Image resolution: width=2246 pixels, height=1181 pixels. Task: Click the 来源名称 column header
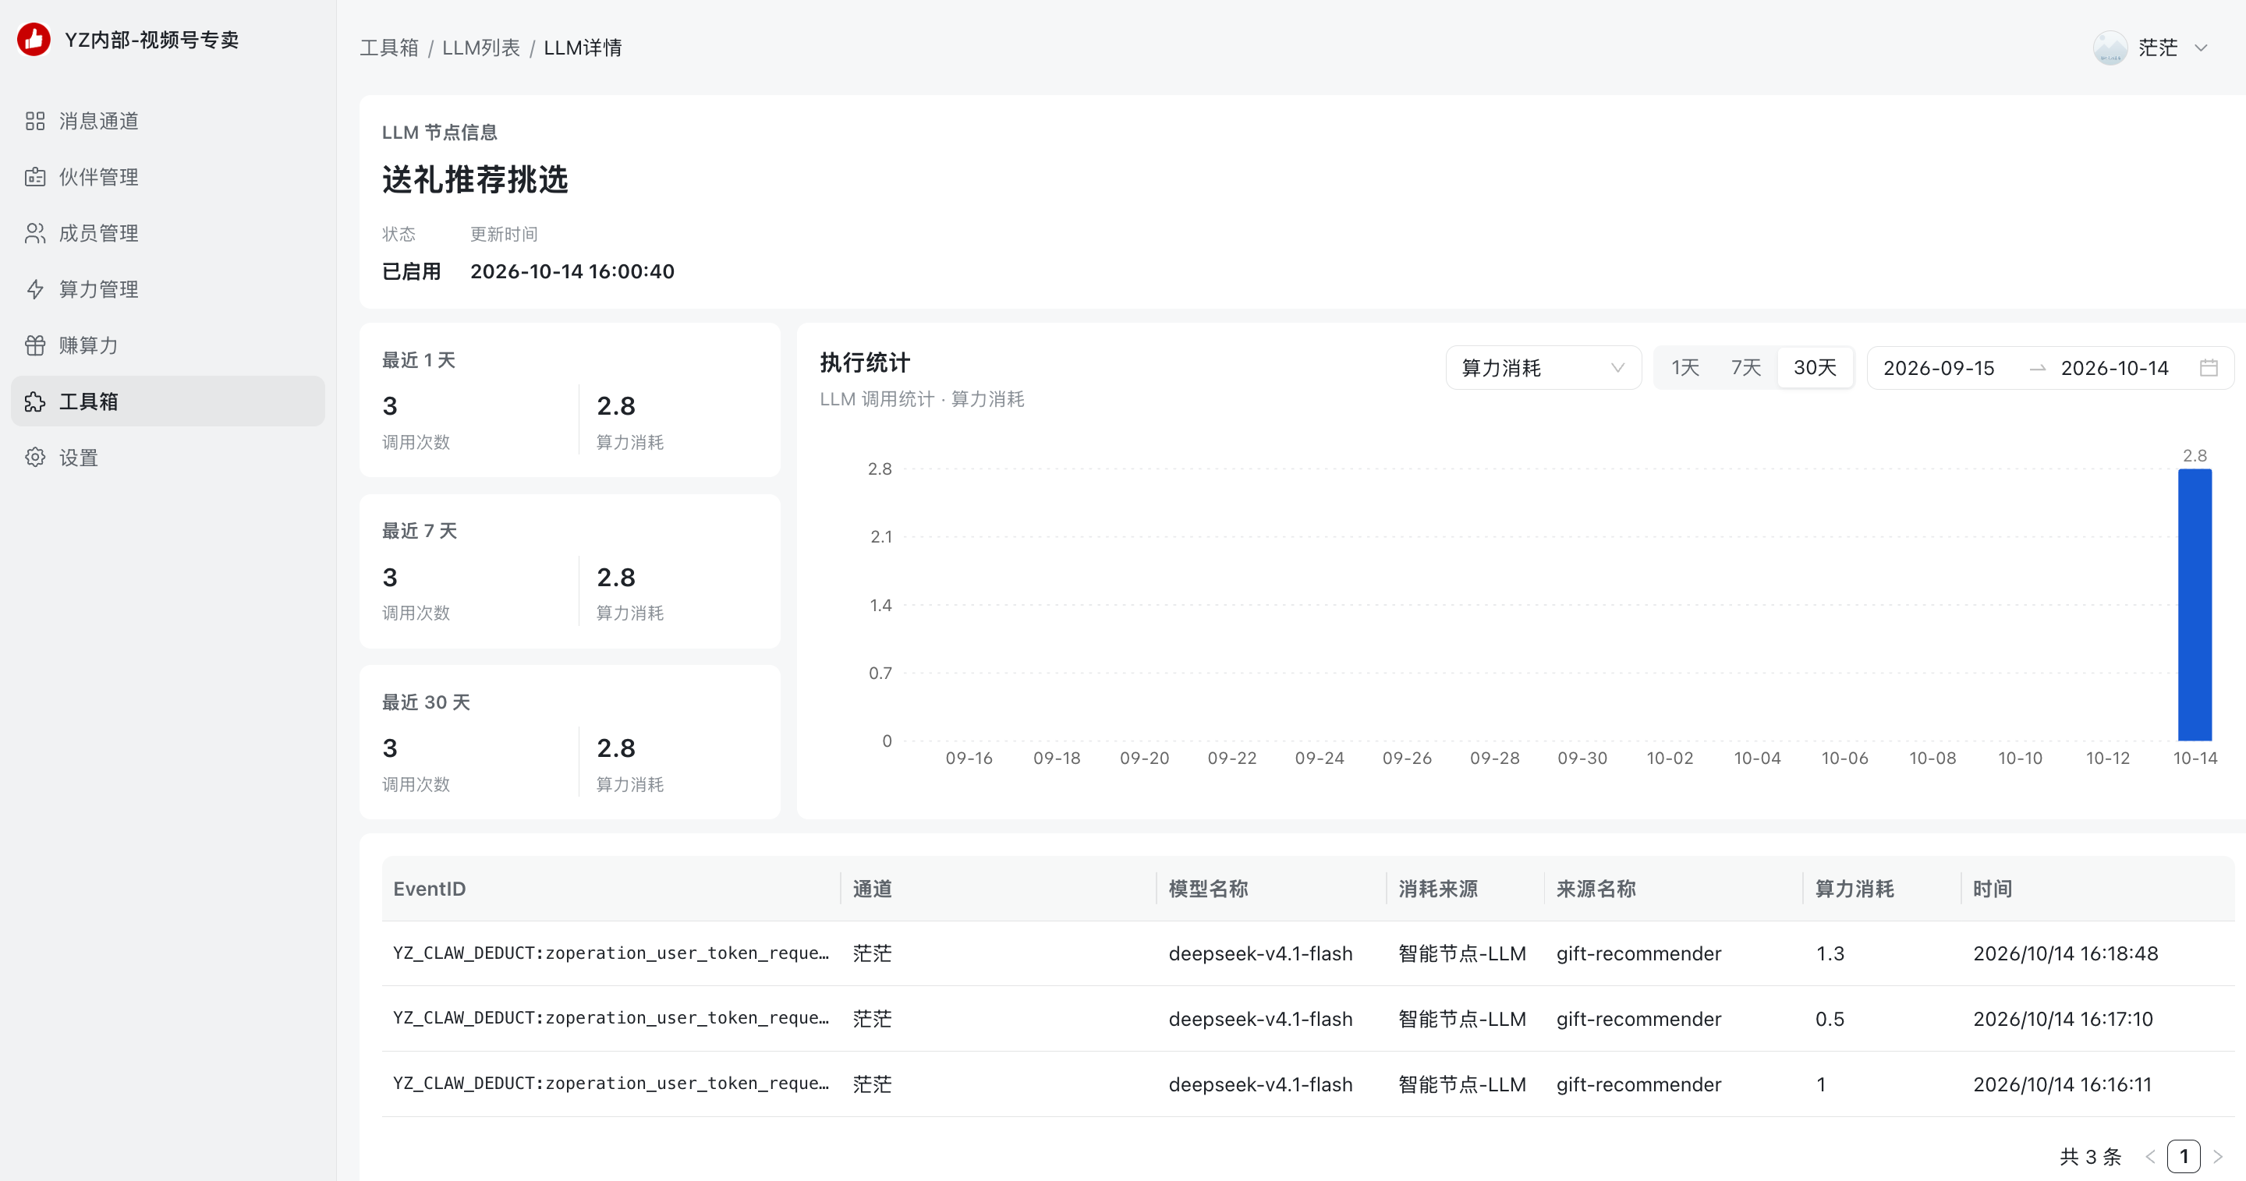click(x=1596, y=889)
